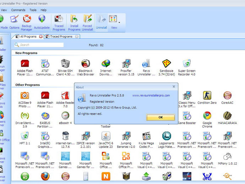The image size is (245, 184).
Task: Close the Traced Programs tab
Action: point(77,37)
